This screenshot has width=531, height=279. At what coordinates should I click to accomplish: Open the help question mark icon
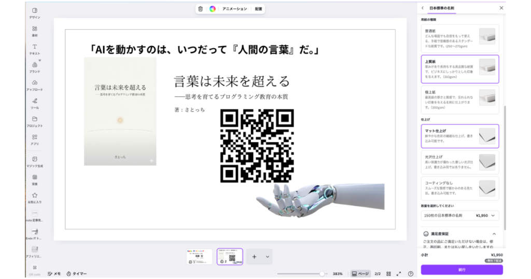coord(411,273)
